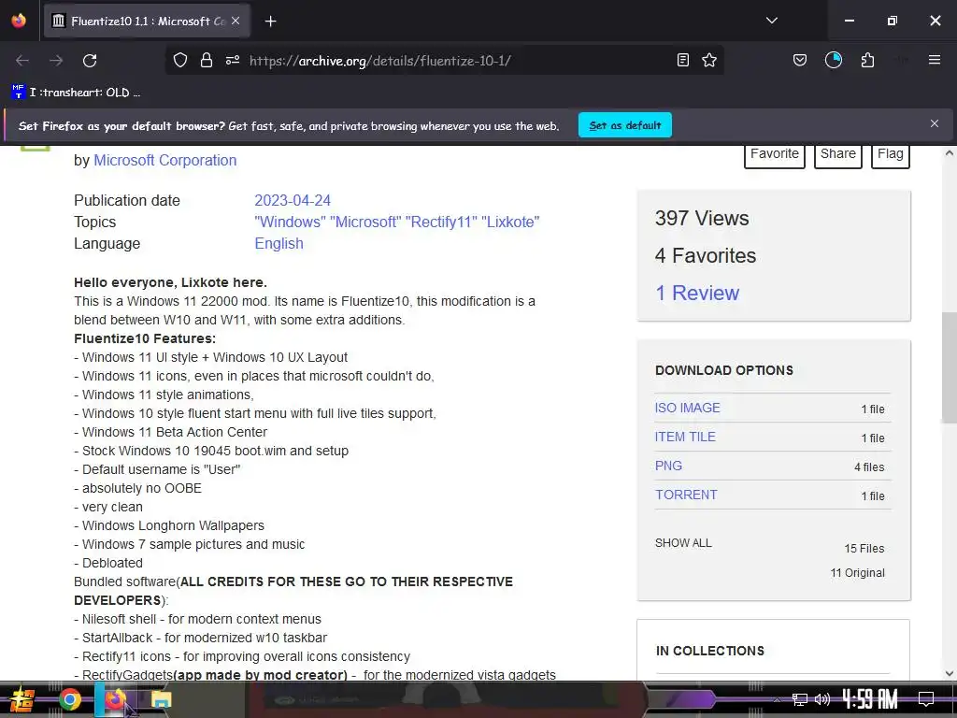Click the 4:59 AM taskbar clock
This screenshot has height=718, width=957.
[x=870, y=699]
